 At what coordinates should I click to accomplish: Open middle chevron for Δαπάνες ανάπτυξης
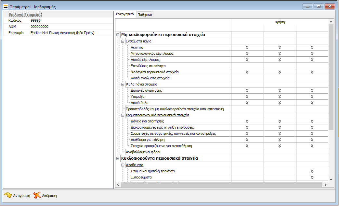[280, 90]
